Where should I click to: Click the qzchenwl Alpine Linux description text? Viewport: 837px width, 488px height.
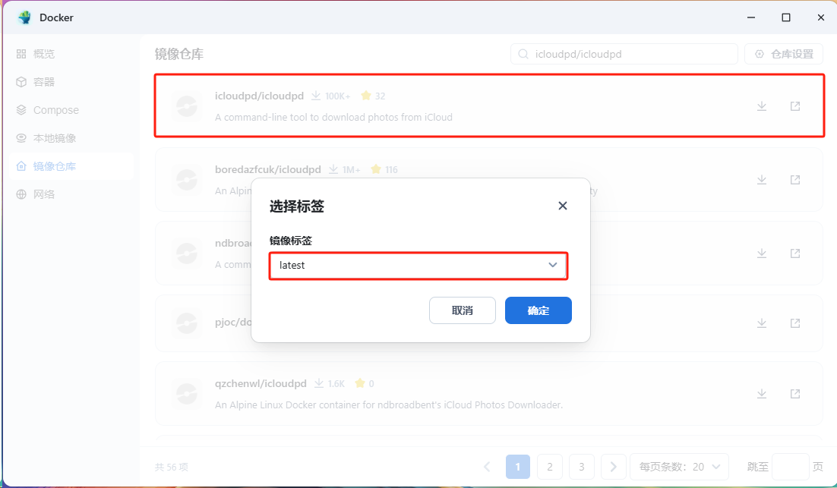(x=389, y=405)
